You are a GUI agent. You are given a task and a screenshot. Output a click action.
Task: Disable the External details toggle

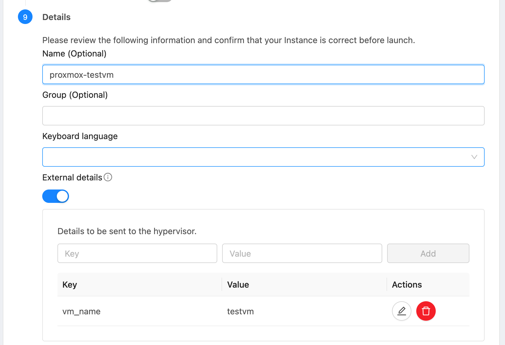coord(56,196)
